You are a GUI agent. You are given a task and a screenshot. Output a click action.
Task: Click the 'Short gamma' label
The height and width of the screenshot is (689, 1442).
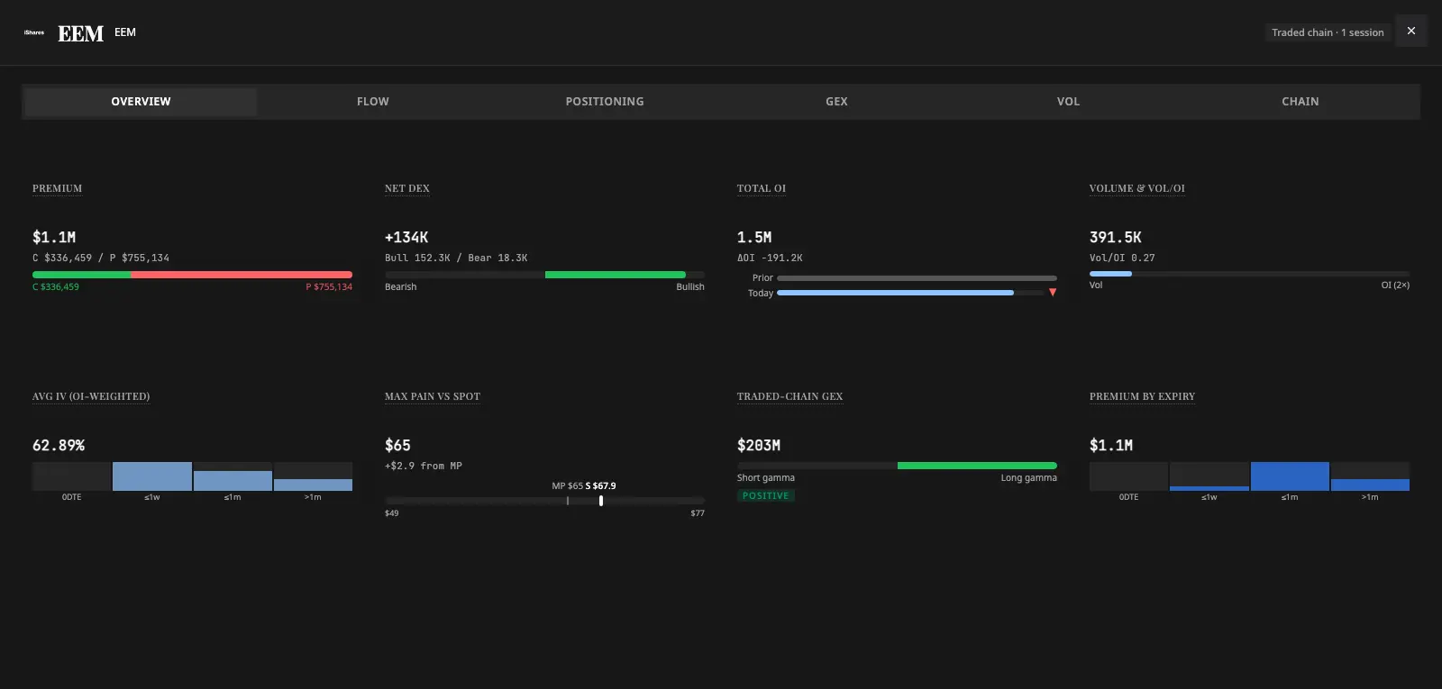click(766, 477)
